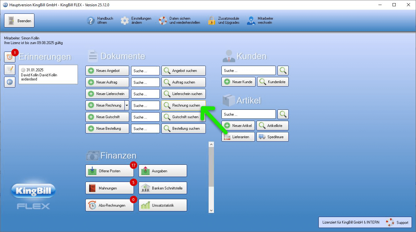Screen dimensions: 416x232
Task: Click the Beenden exit button
Action: pyautogui.click(x=19, y=21)
